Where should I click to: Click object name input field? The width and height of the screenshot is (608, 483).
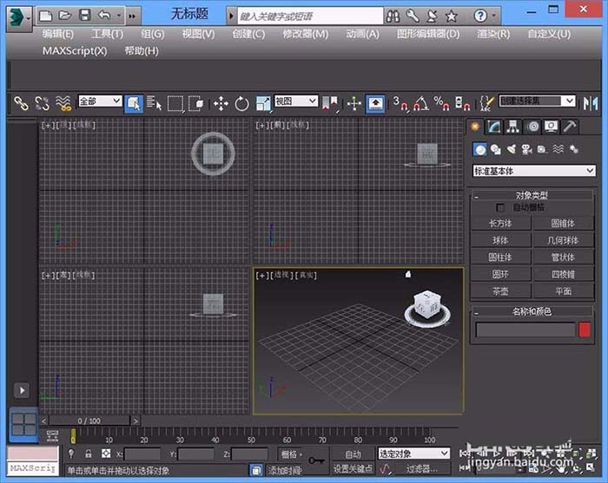[525, 330]
